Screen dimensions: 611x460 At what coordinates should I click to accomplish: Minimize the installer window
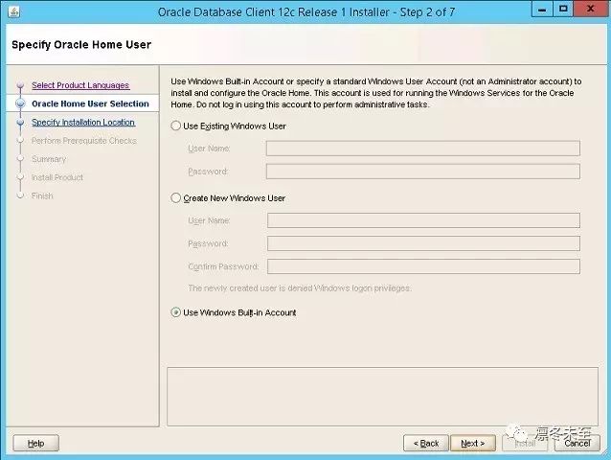(x=542, y=10)
